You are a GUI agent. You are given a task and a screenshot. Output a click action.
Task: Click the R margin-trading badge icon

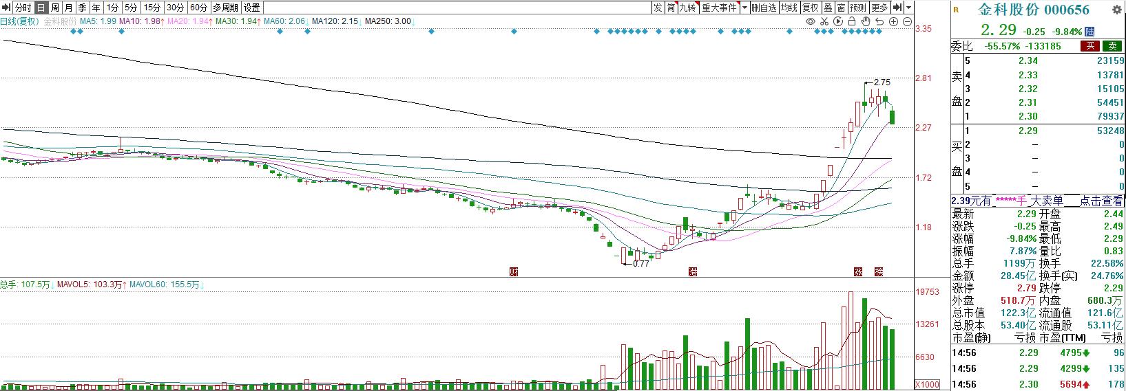point(956,9)
